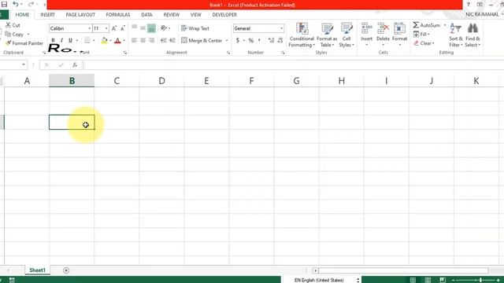Apply comma style format

[x=259, y=40]
